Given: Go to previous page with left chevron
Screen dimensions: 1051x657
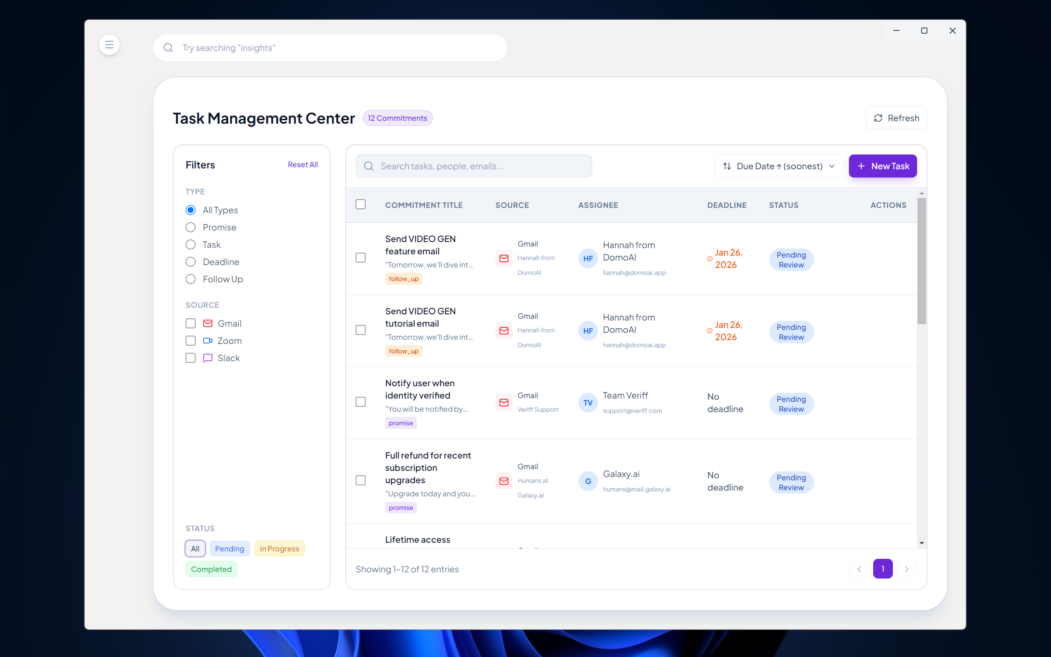Looking at the screenshot, I should click(x=859, y=569).
